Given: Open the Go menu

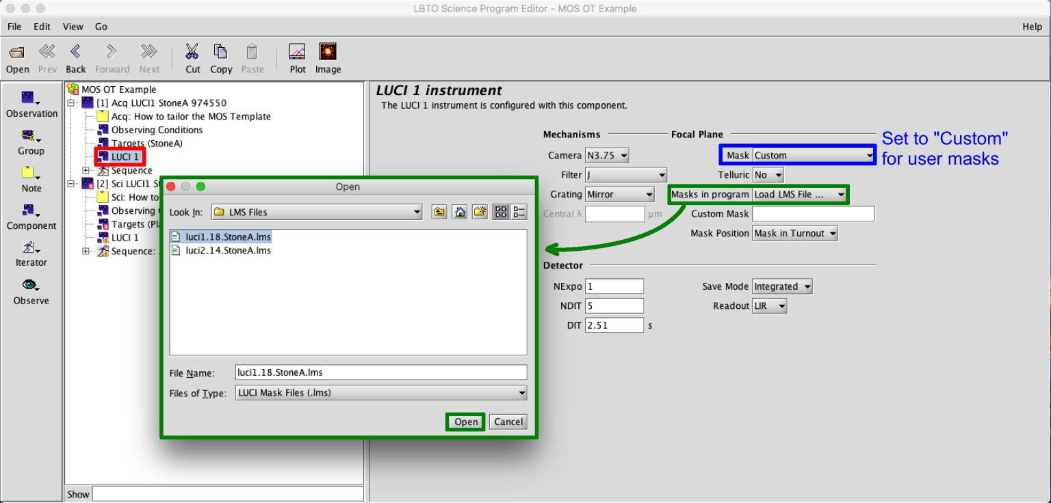Looking at the screenshot, I should 101,27.
